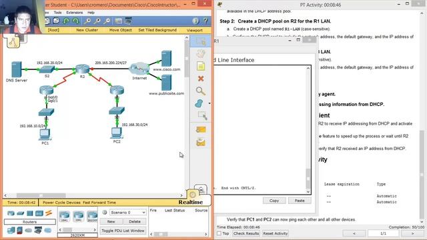Select the R2 router in topology
427x240 pixels.
[82, 69]
